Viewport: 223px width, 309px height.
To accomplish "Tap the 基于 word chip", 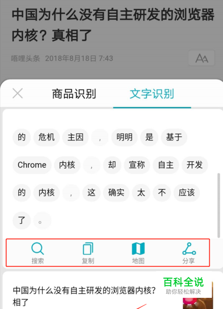I will [x=174, y=138].
